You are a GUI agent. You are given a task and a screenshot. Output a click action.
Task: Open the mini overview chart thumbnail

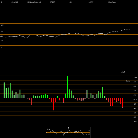[68, 132]
